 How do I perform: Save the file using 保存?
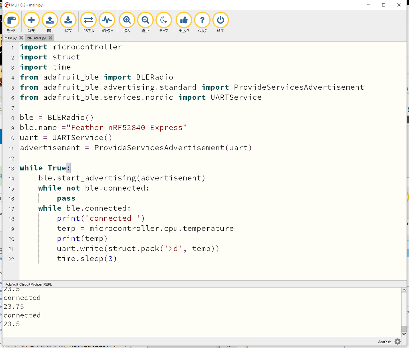click(x=68, y=20)
